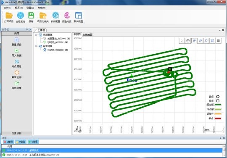This screenshot has height=158, width=227.
Task: Close the 消息 messages panel
Action: click(224, 138)
